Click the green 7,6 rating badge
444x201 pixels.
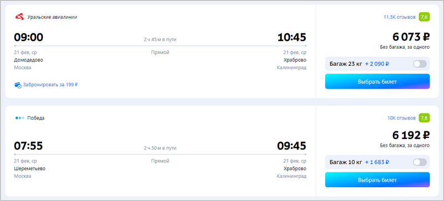pos(424,17)
